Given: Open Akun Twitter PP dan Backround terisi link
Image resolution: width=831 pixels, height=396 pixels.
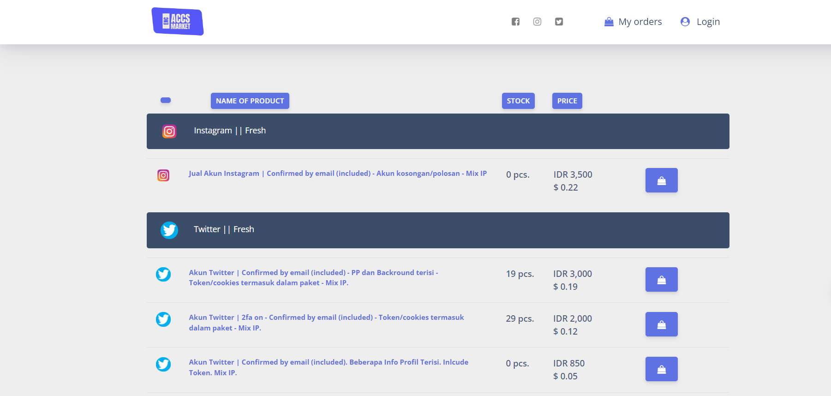Looking at the screenshot, I should point(313,278).
